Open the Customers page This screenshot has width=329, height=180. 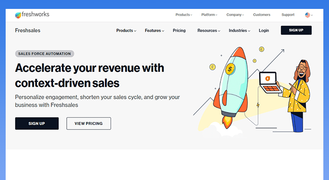click(x=262, y=15)
